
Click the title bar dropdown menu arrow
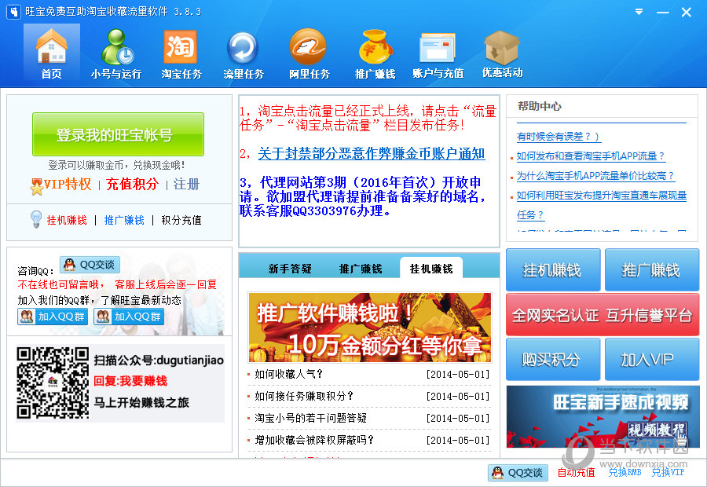pos(639,12)
